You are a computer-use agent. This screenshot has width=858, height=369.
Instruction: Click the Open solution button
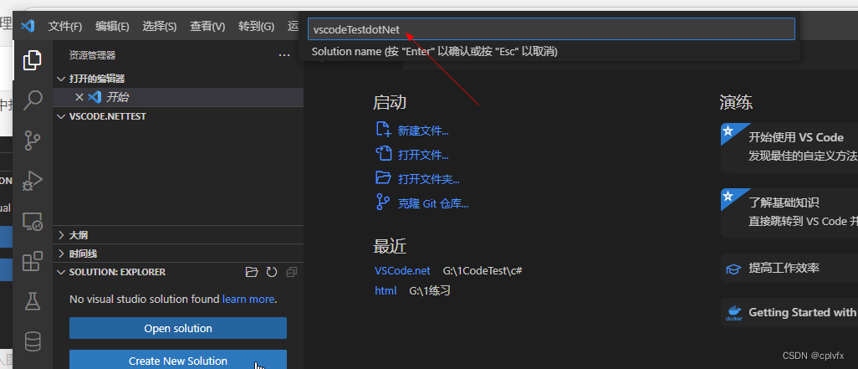(x=178, y=328)
